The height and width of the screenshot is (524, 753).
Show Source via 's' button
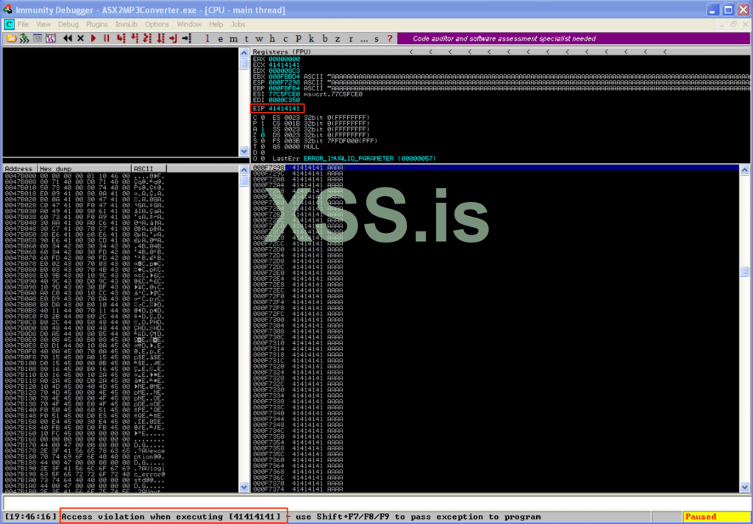[376, 39]
